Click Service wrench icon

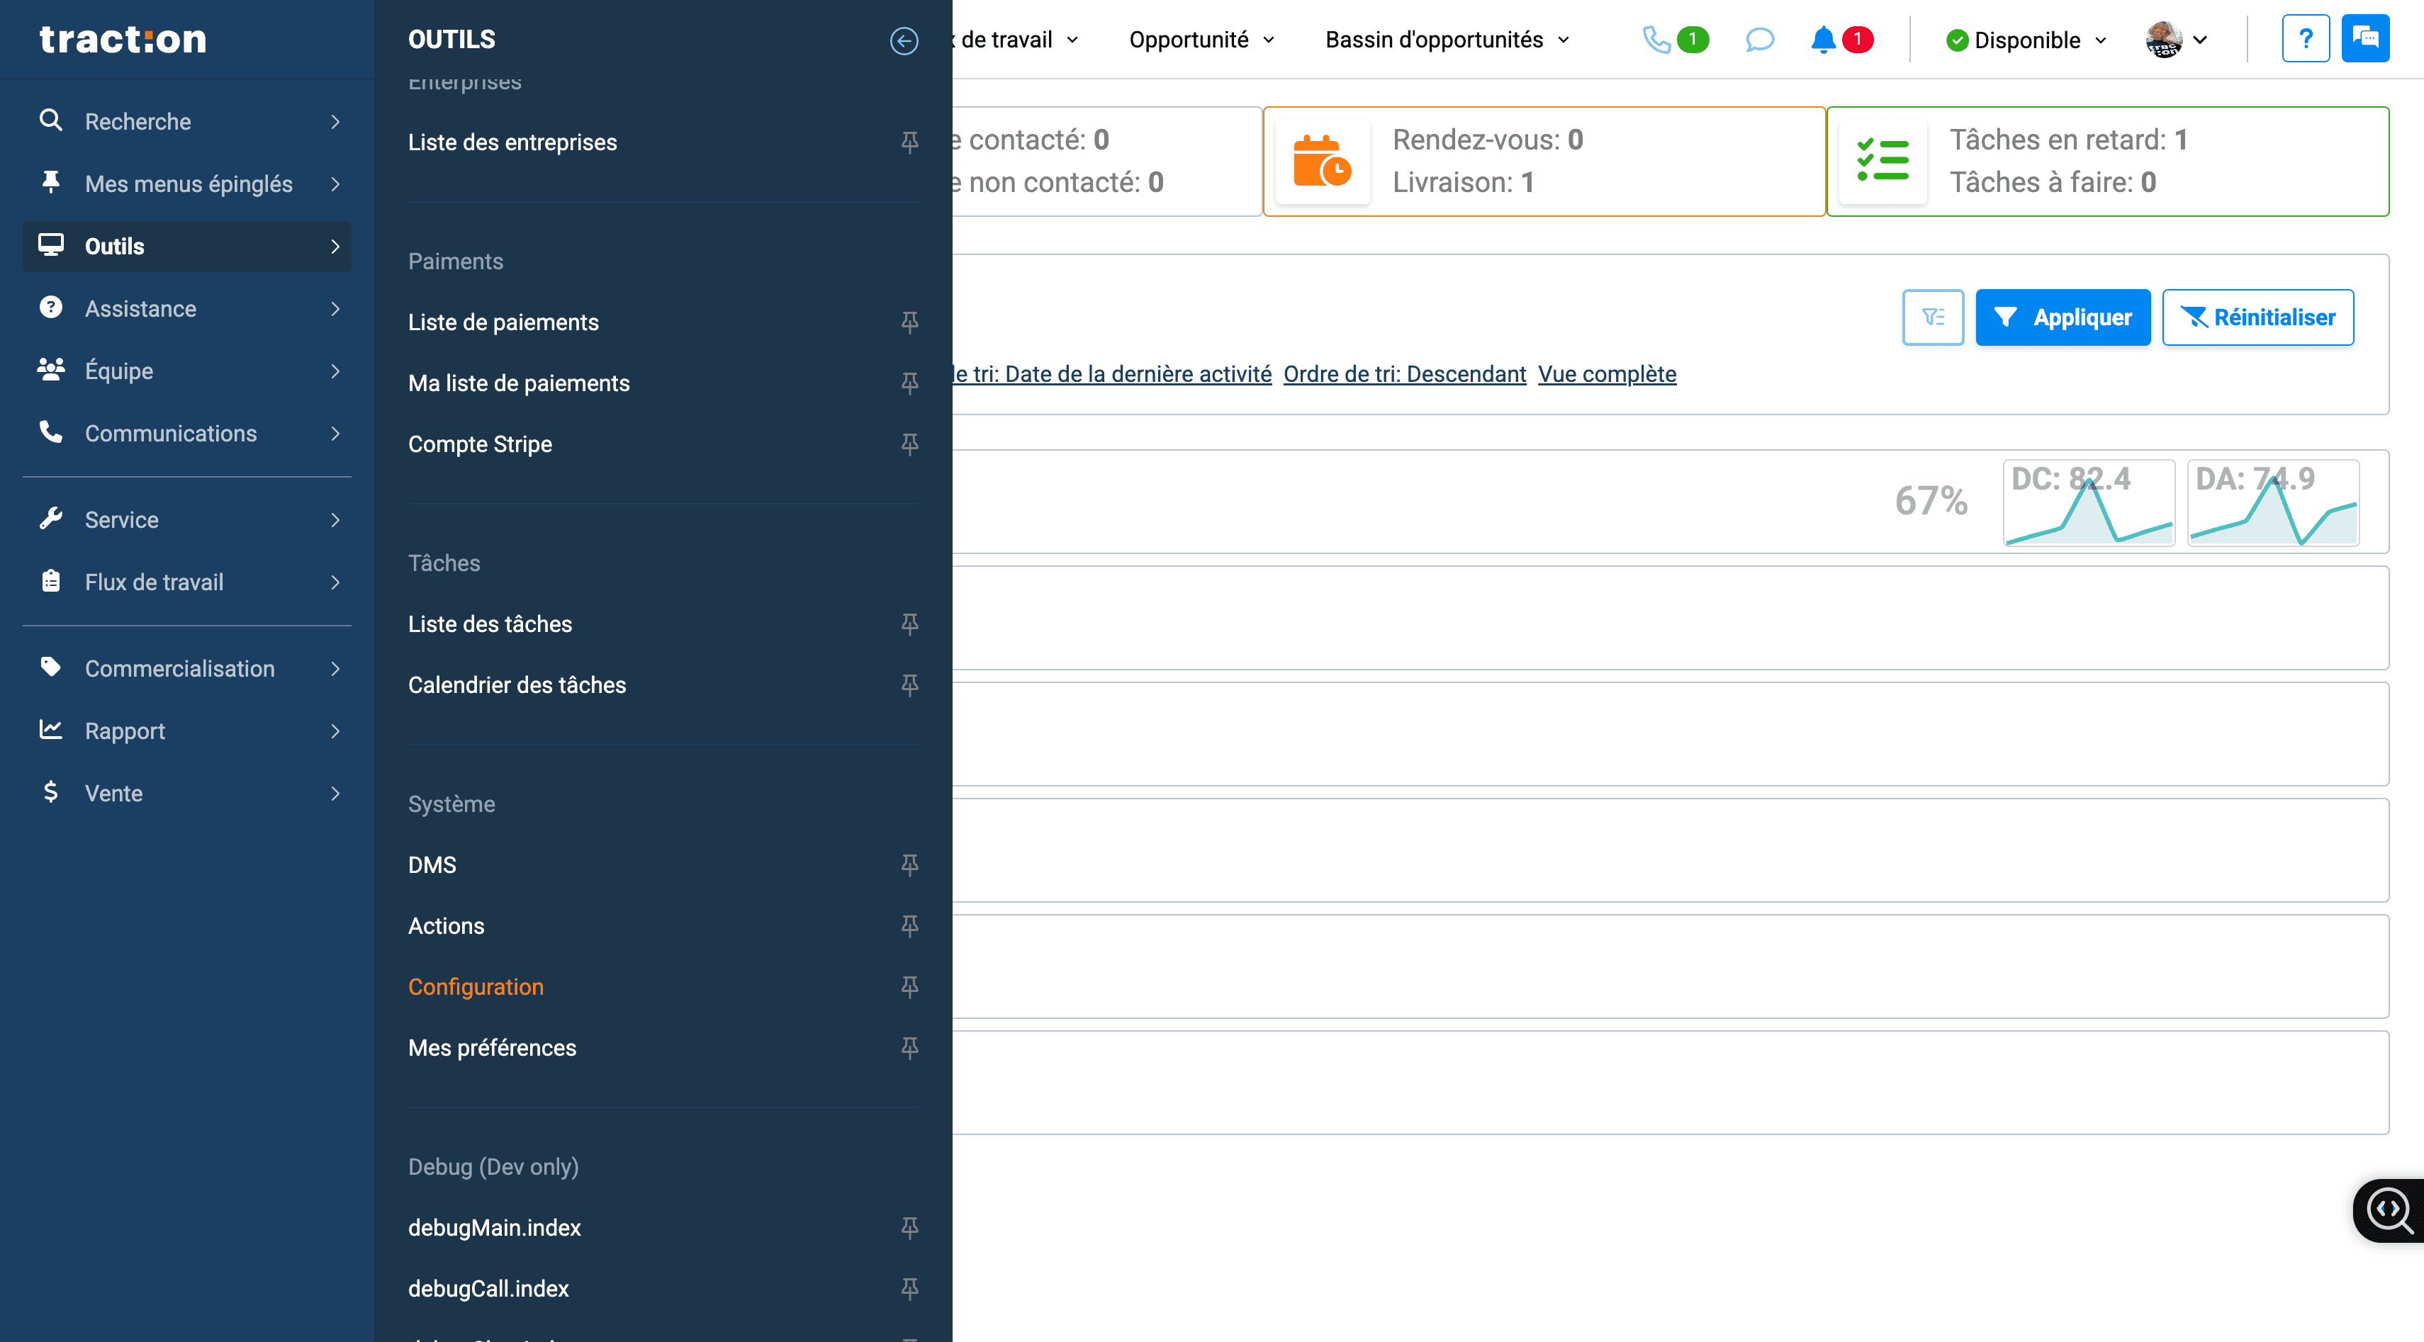[x=51, y=519]
